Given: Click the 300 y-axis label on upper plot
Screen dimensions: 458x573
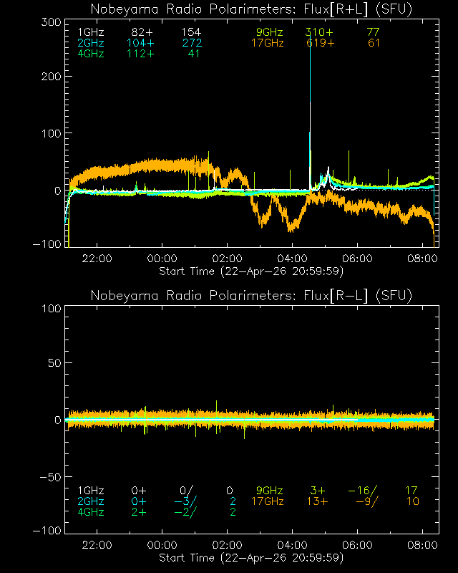Looking at the screenshot, I should pyautogui.click(x=49, y=22).
